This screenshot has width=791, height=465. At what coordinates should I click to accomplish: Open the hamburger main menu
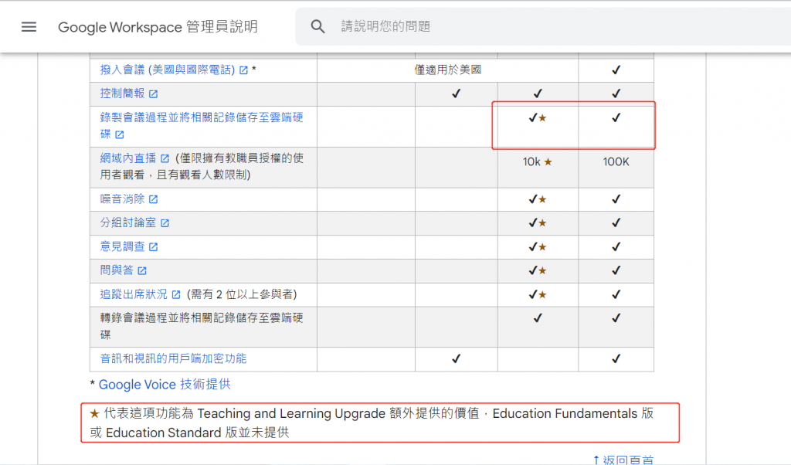pos(29,27)
